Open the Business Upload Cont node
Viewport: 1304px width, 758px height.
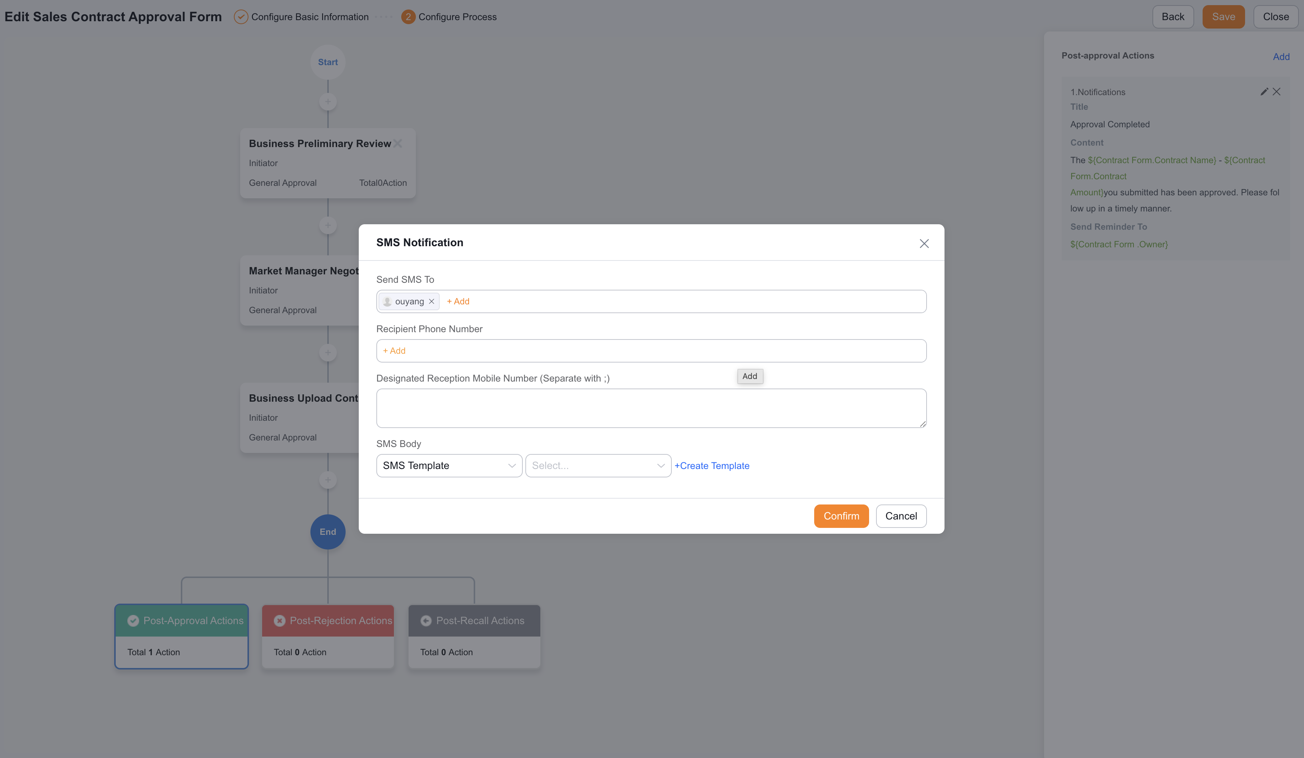pyautogui.click(x=299, y=418)
